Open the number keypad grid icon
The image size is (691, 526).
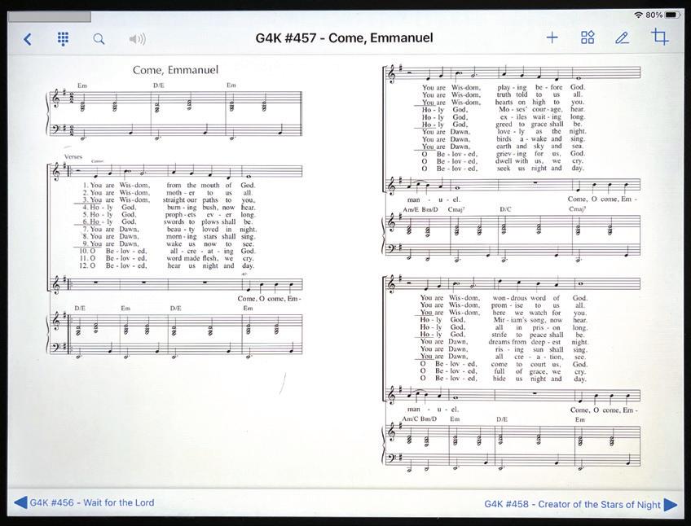click(x=63, y=39)
